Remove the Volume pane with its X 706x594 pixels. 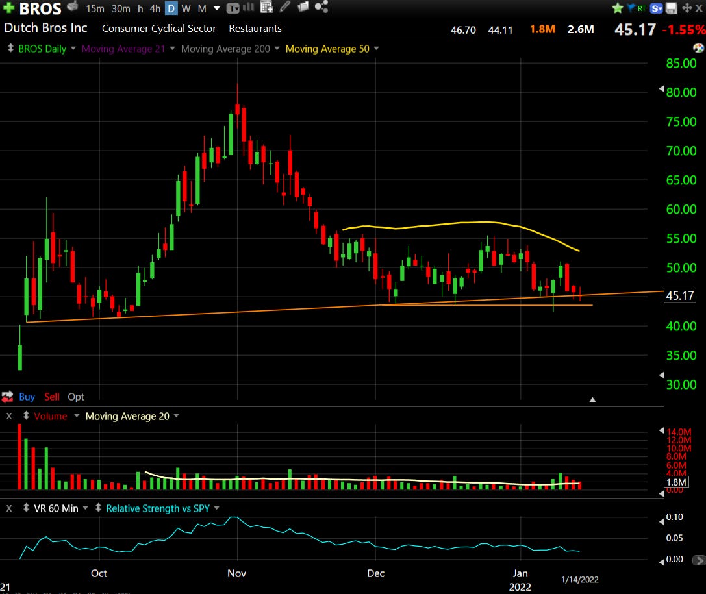9,416
